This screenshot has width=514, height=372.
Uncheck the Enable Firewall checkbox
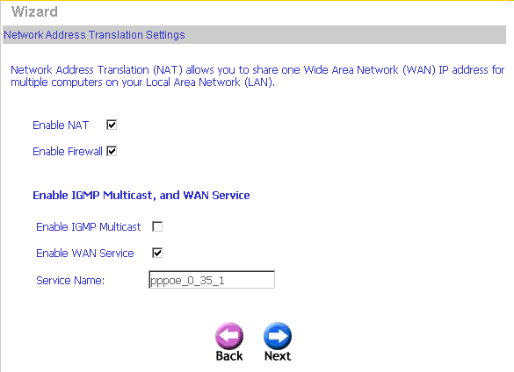tap(112, 151)
